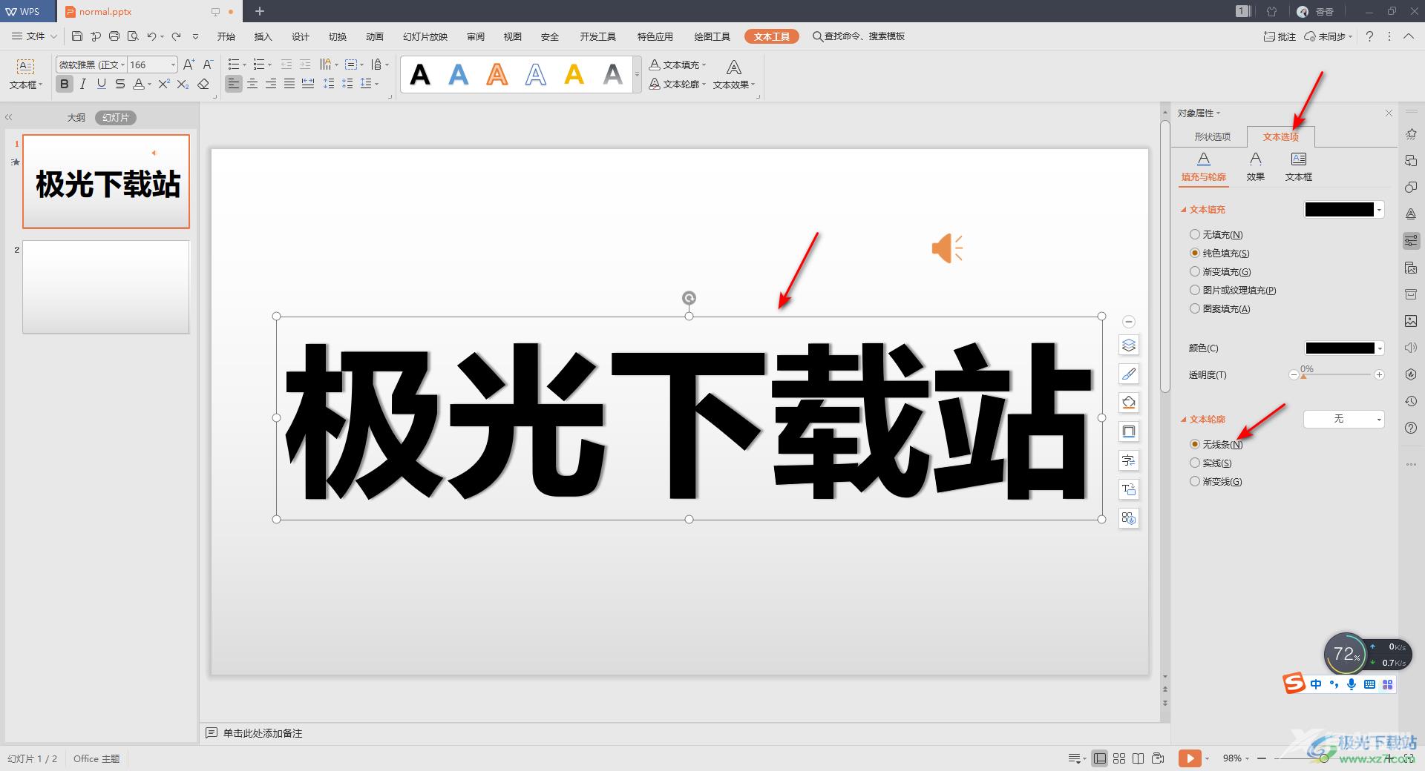Viewport: 1425px width, 771px height.
Task: Click the Text Box (文本框) insert button
Action: 25,75
